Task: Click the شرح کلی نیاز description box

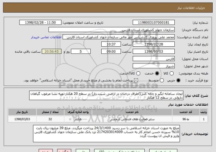Action: coord(106,95)
